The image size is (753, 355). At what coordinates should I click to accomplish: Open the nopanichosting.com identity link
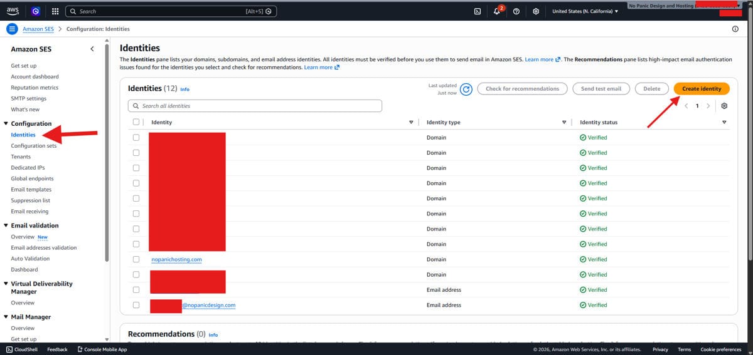176,259
